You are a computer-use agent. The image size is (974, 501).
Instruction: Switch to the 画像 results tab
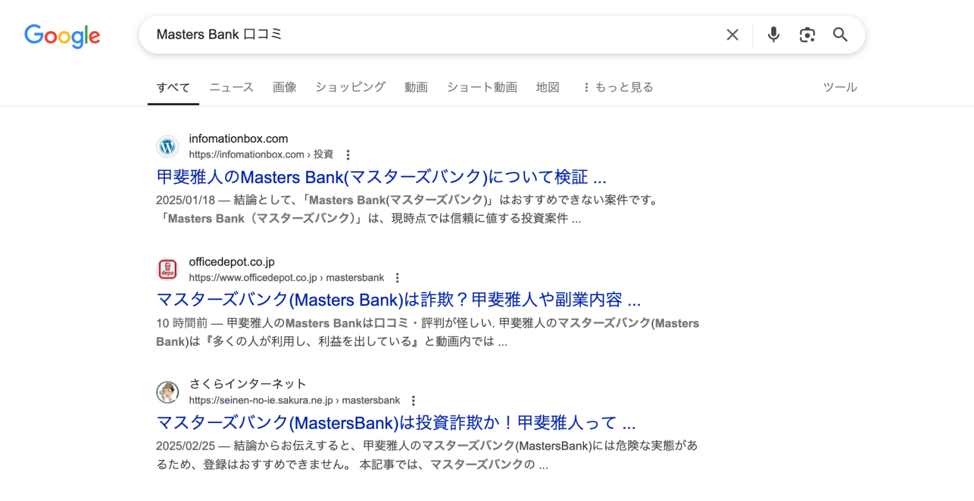pos(284,87)
